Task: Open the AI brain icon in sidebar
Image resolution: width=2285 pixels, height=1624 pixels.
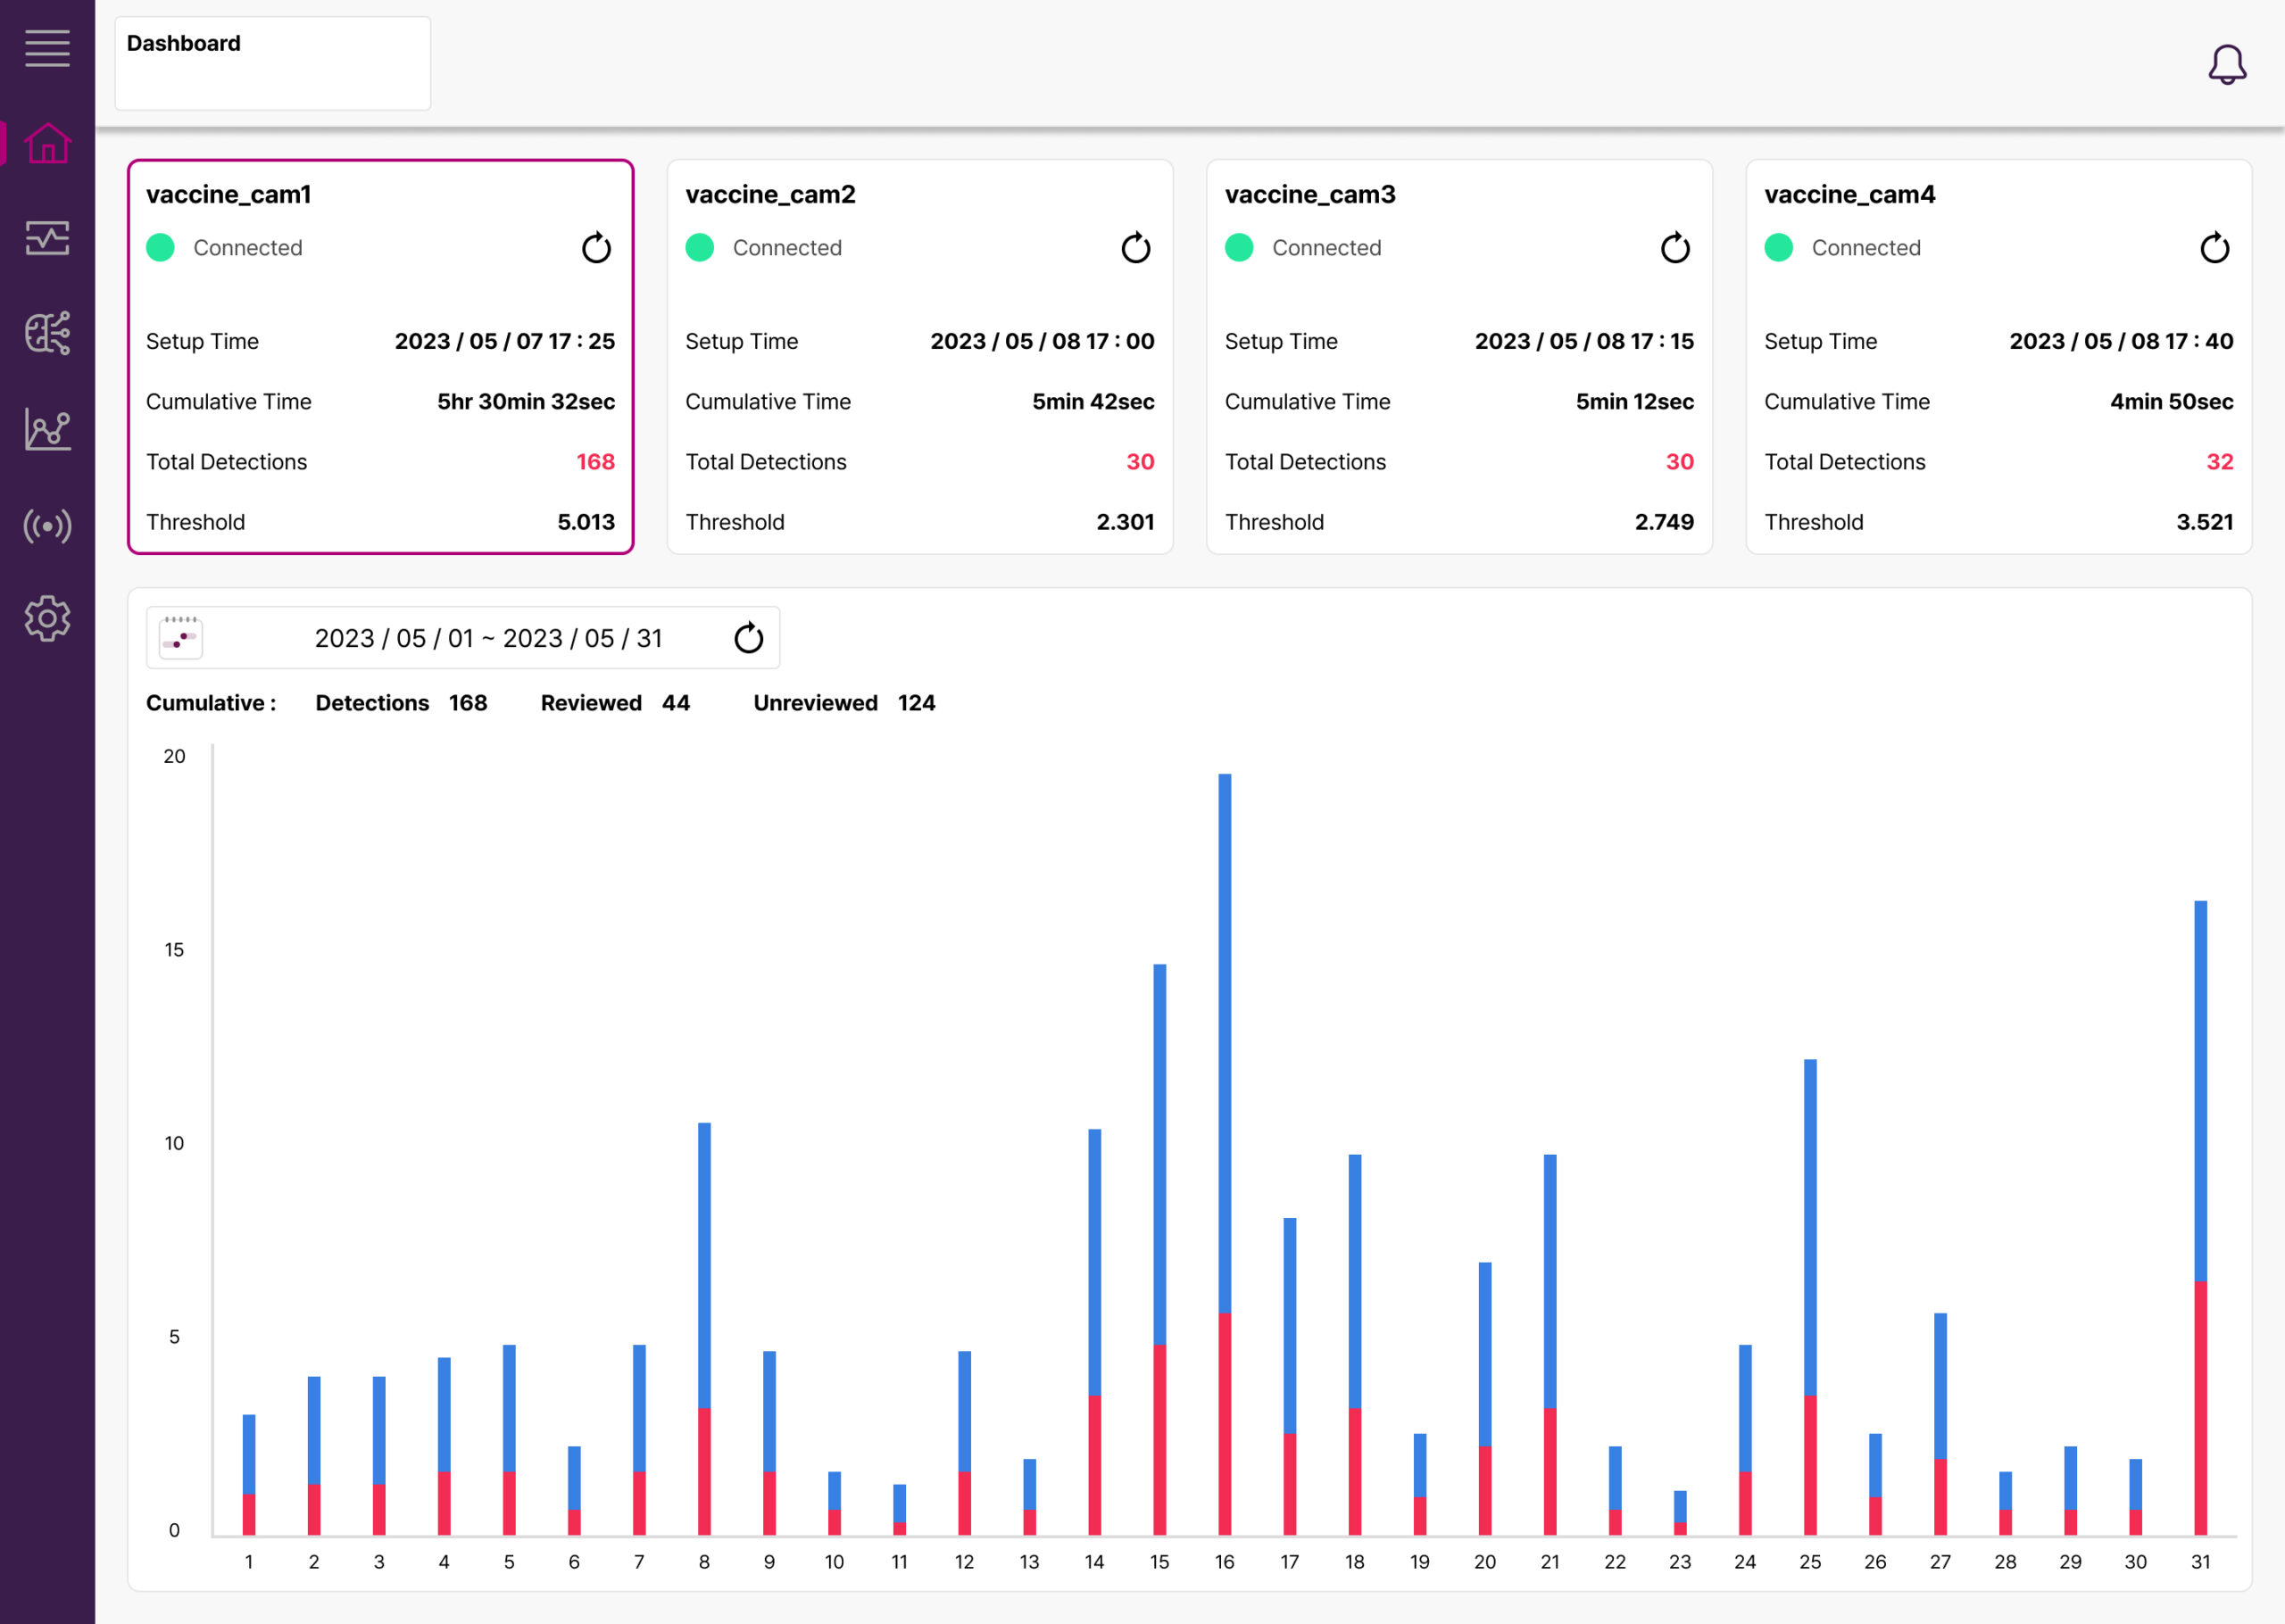Action: pos(47,333)
